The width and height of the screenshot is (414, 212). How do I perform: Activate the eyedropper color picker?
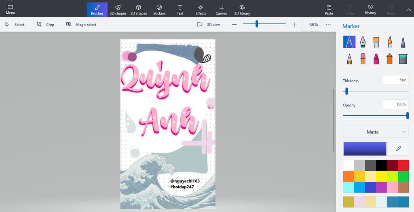(x=398, y=149)
